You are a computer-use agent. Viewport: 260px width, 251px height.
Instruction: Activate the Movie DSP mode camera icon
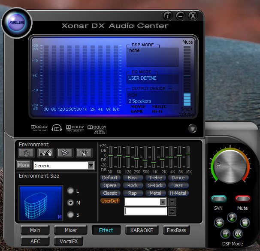245,223
